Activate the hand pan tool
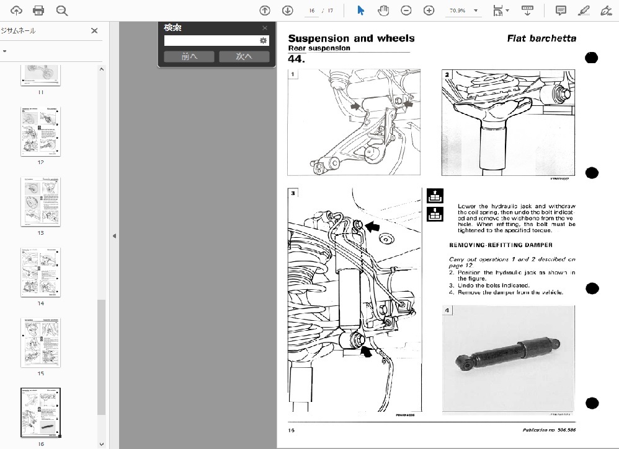The width and height of the screenshot is (619, 449). 383,11
